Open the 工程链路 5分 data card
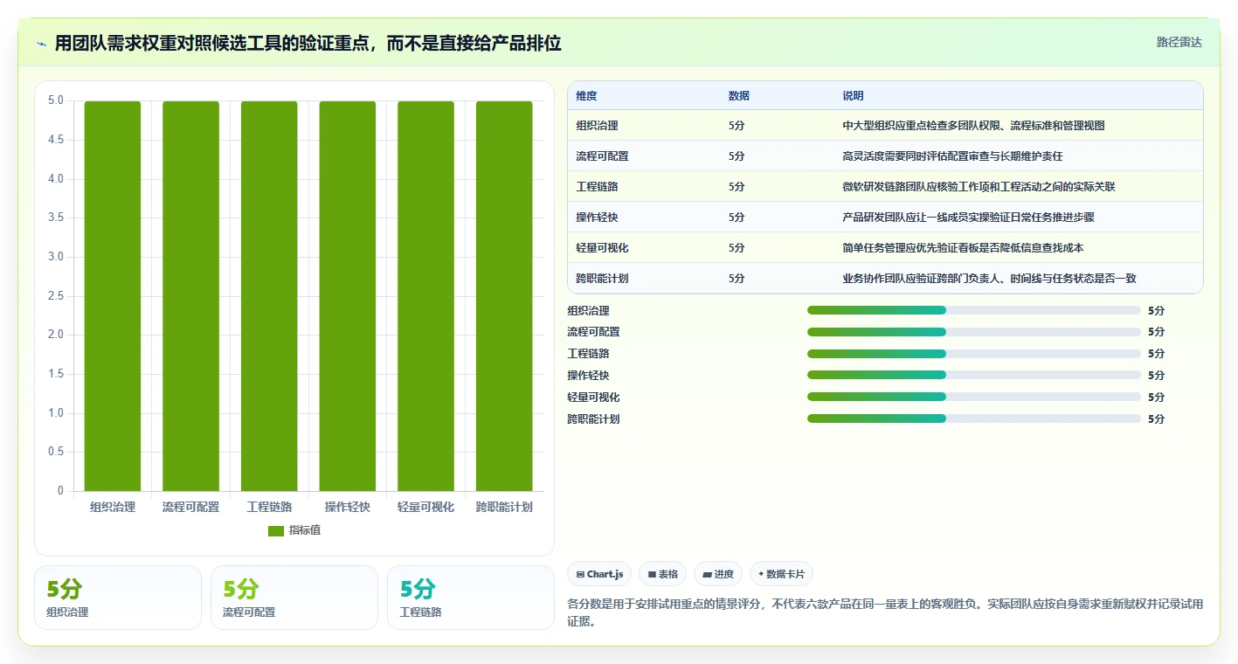 pyautogui.click(x=471, y=598)
